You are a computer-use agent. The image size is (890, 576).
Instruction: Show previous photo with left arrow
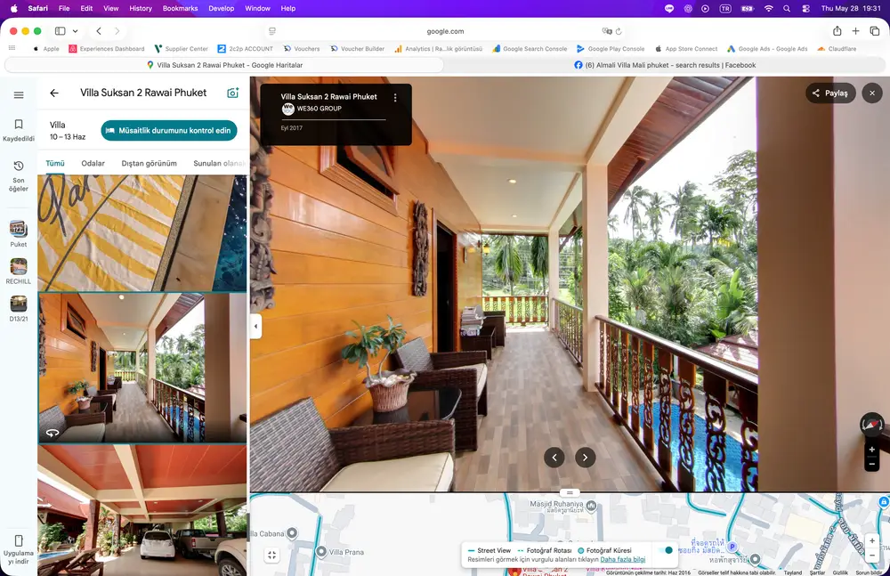pyautogui.click(x=554, y=457)
